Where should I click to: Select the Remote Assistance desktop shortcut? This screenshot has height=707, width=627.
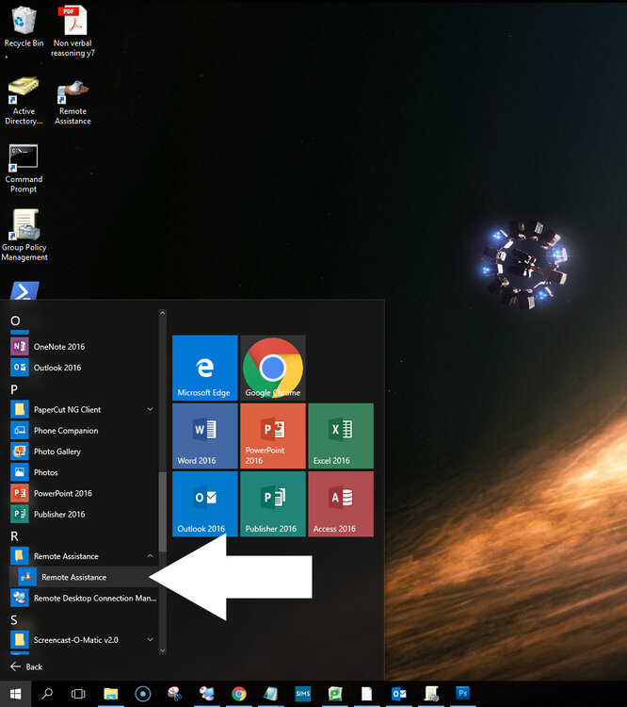pos(72,103)
